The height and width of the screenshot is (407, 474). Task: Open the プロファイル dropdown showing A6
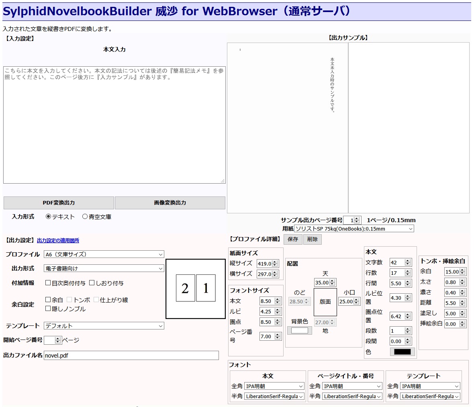click(x=104, y=254)
